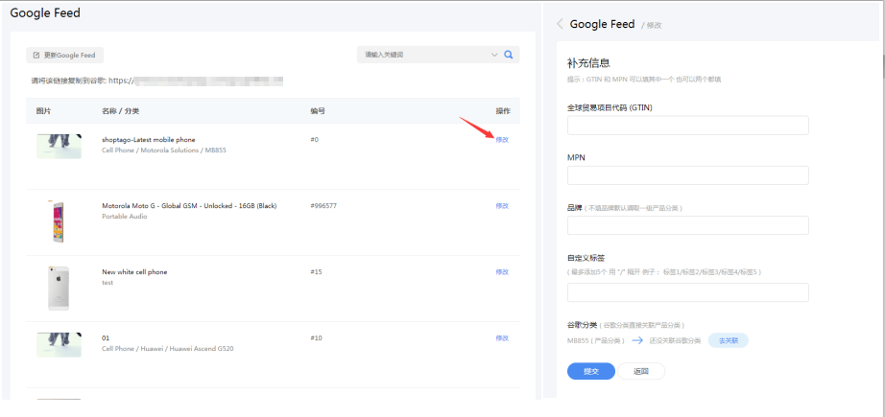Submit the form with 提交
The image size is (885, 417).
(591, 371)
